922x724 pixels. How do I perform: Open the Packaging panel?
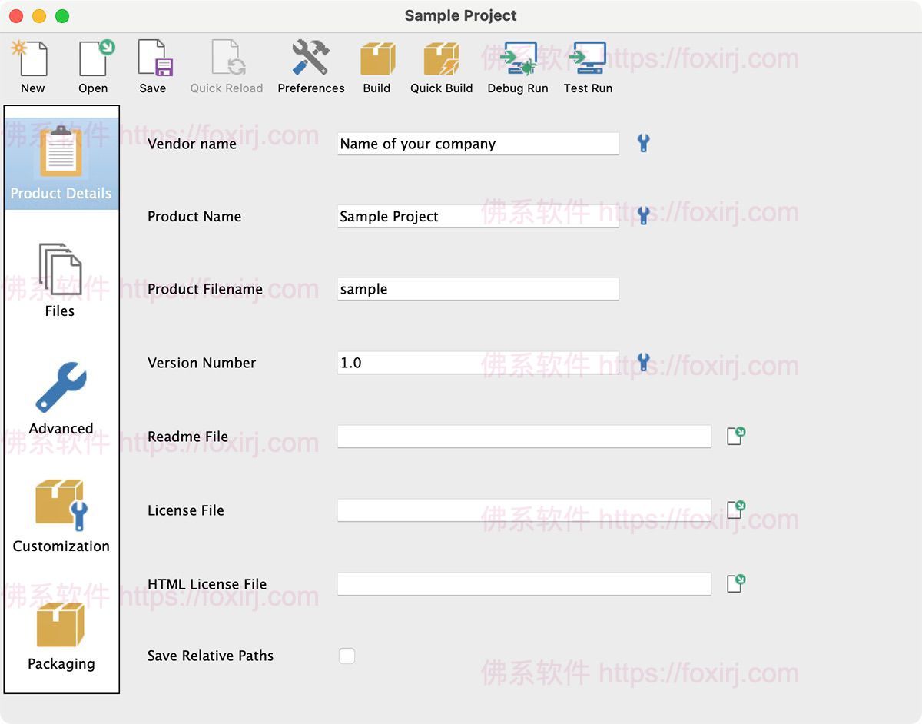(x=61, y=629)
